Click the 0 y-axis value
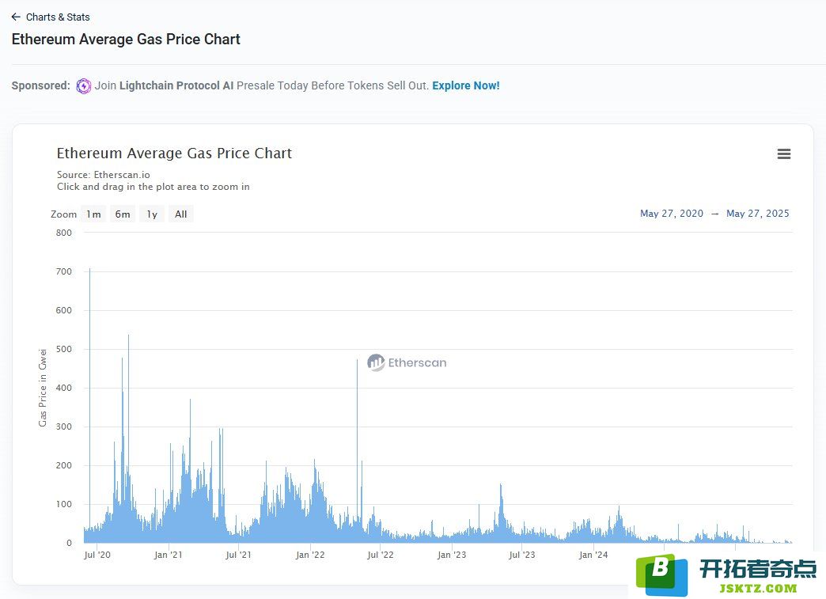 click(69, 543)
